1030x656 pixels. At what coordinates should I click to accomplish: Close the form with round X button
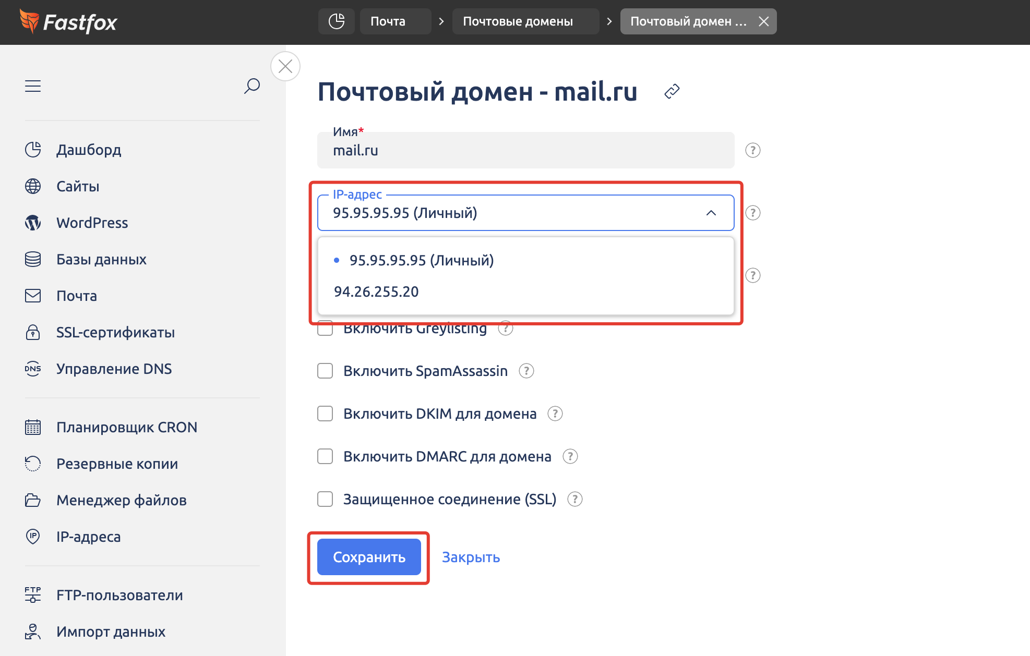pyautogui.click(x=285, y=66)
